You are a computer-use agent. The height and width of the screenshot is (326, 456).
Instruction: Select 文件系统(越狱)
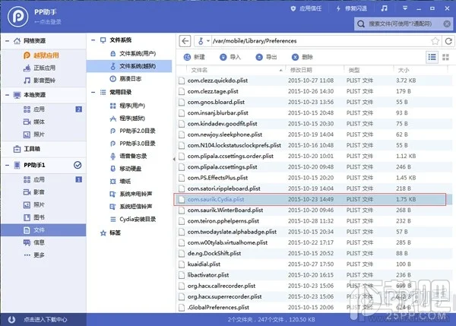click(129, 66)
